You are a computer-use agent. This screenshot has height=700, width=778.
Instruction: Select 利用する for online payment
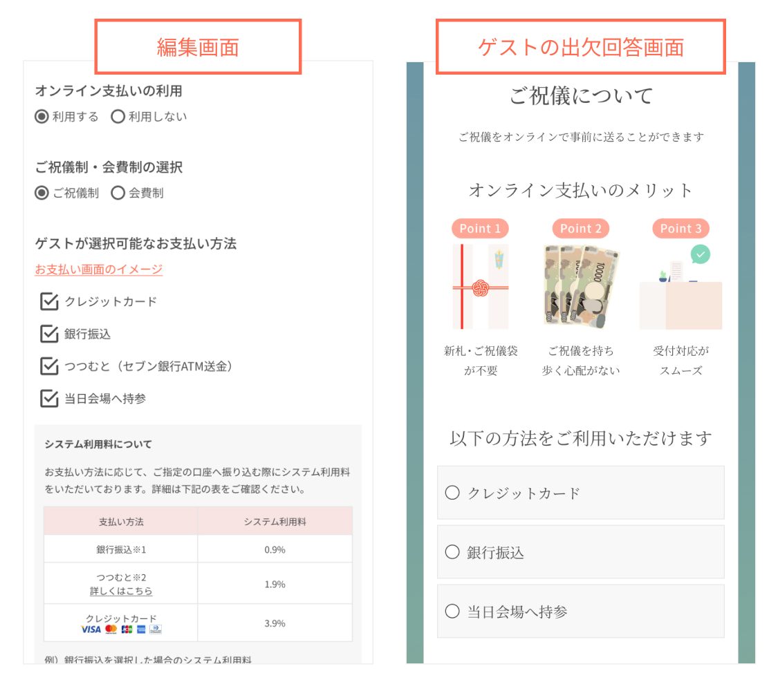pyautogui.click(x=42, y=117)
